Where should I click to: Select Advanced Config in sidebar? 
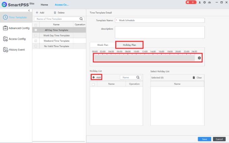click(17, 28)
